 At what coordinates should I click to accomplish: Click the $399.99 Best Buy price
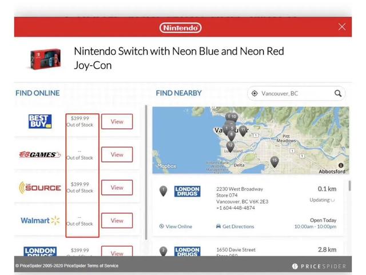[x=80, y=118]
